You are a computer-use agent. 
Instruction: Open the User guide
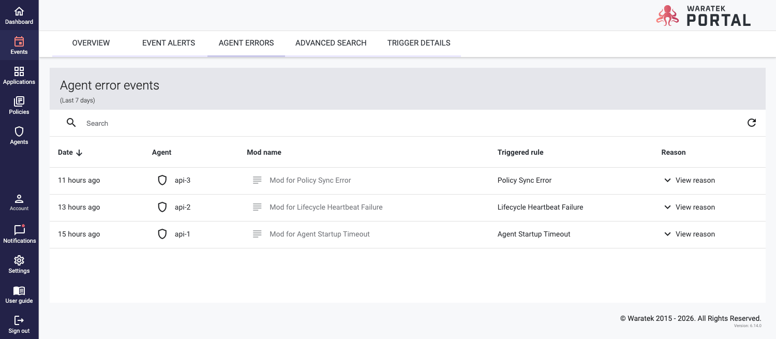[19, 294]
